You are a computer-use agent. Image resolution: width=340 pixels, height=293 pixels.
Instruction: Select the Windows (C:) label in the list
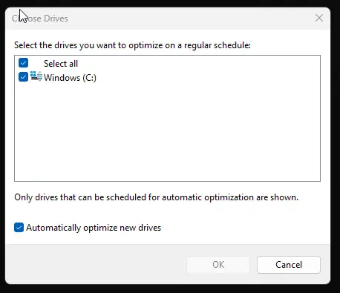pyautogui.click(x=70, y=78)
